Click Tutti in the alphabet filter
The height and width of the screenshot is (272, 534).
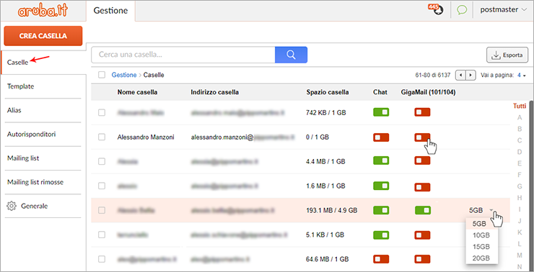click(520, 106)
